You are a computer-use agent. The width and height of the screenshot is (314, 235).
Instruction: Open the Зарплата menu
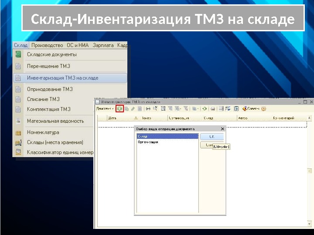[103, 45]
